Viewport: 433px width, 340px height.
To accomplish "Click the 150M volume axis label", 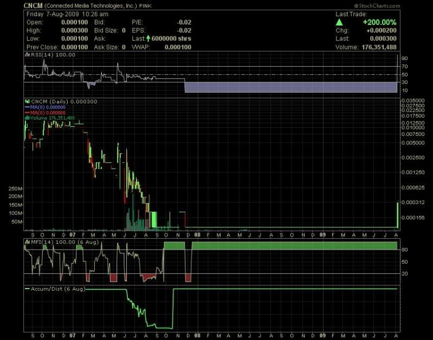I will pos(16,205).
